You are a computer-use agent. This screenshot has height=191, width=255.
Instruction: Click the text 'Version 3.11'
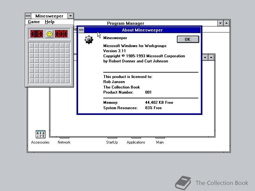click(x=114, y=51)
